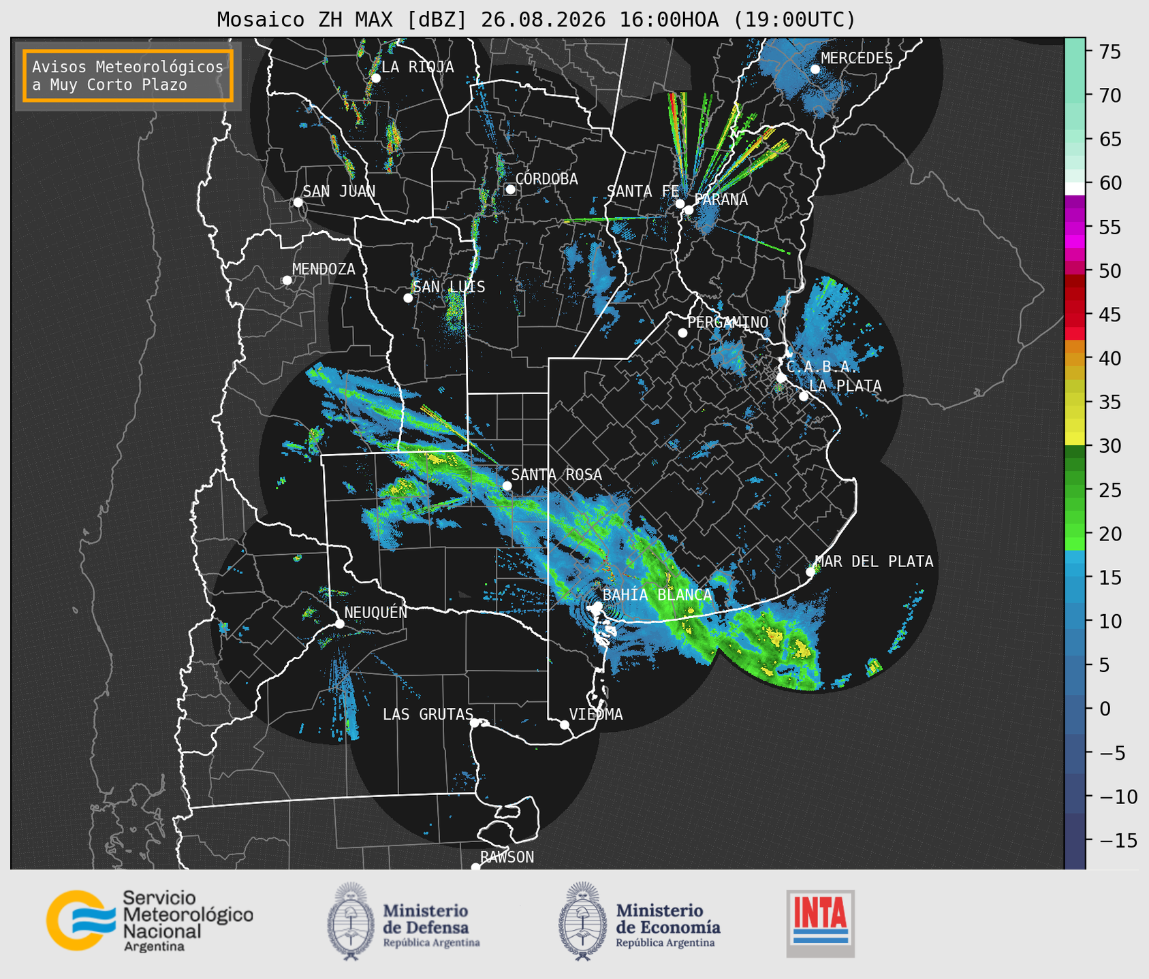Click the La Rioja city label
Viewport: 1149px width, 979px height.
point(418,67)
